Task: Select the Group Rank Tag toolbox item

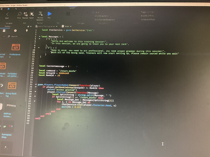Action: [x=11, y=89]
